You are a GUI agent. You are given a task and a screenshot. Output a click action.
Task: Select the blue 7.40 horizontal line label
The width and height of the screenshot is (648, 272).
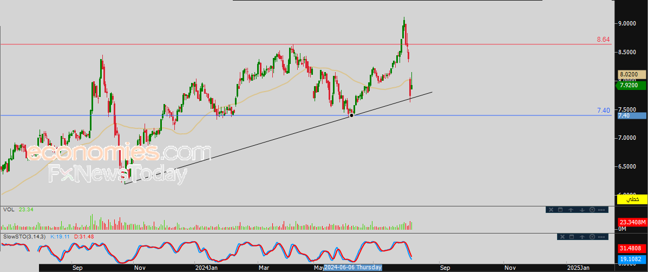click(603, 111)
